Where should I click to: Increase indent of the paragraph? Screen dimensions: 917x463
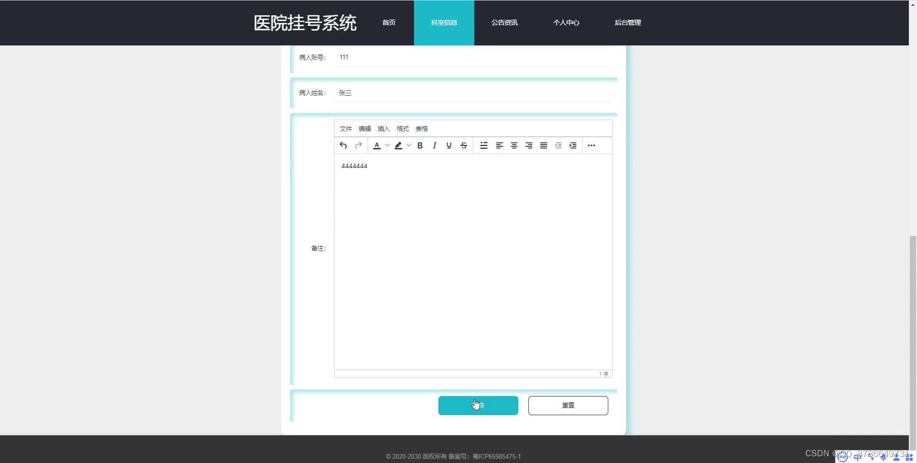click(x=573, y=145)
